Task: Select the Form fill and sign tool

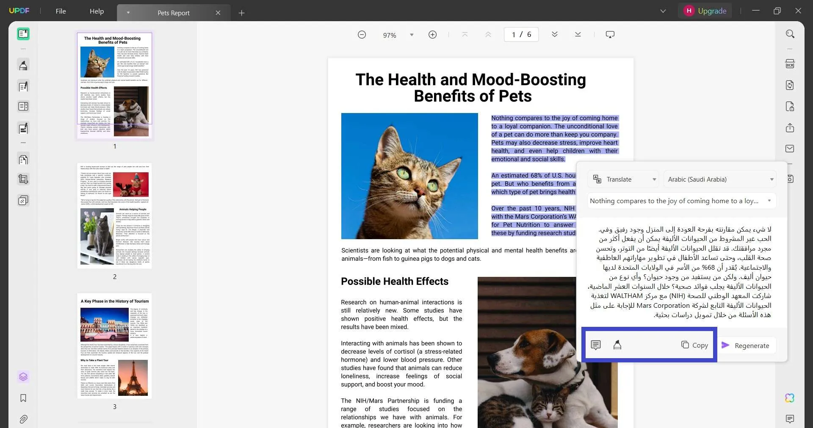Action: (23, 128)
